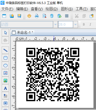
Task: Open the 编辑(E) menu
Action: pos(22,9)
